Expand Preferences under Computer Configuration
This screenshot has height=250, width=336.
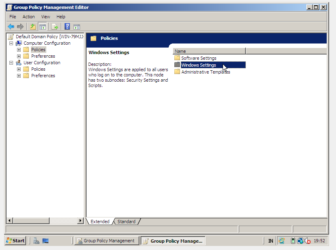(x=19, y=57)
